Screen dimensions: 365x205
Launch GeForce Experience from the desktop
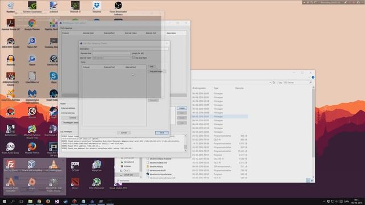32,7
